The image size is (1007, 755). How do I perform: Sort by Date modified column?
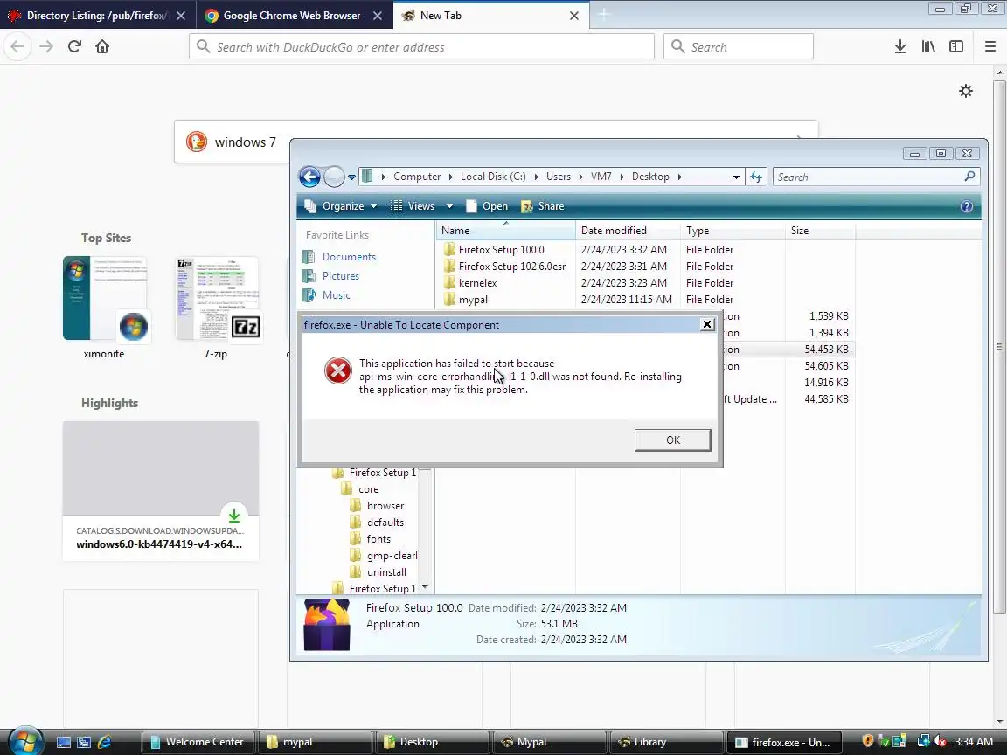click(x=629, y=230)
